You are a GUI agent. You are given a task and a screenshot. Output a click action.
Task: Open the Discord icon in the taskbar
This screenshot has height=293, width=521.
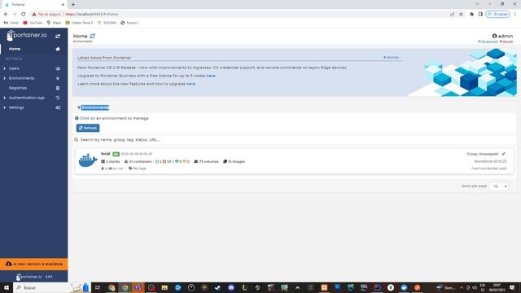point(231,287)
